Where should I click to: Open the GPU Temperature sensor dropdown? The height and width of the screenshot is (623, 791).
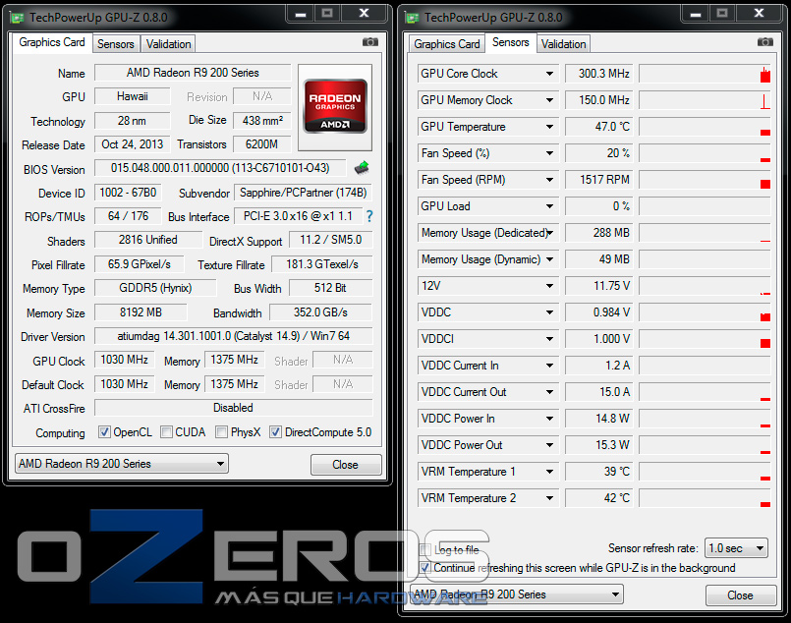tap(549, 127)
